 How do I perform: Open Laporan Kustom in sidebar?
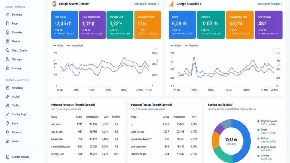click(20, 157)
